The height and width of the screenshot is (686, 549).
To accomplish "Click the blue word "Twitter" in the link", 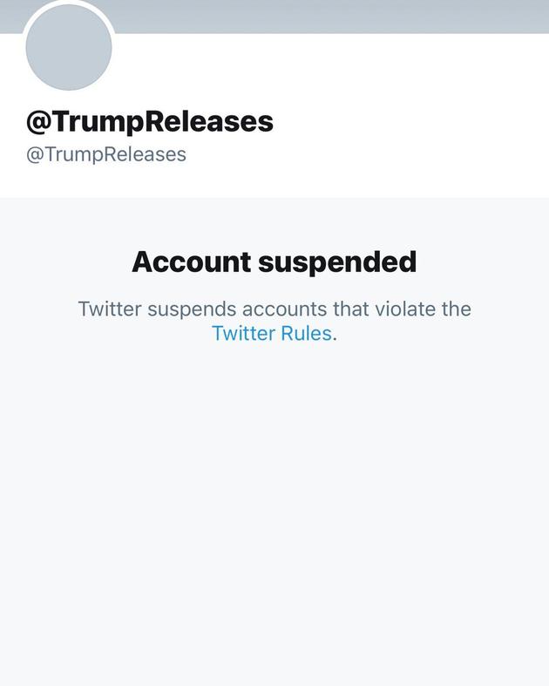I will (x=241, y=333).
